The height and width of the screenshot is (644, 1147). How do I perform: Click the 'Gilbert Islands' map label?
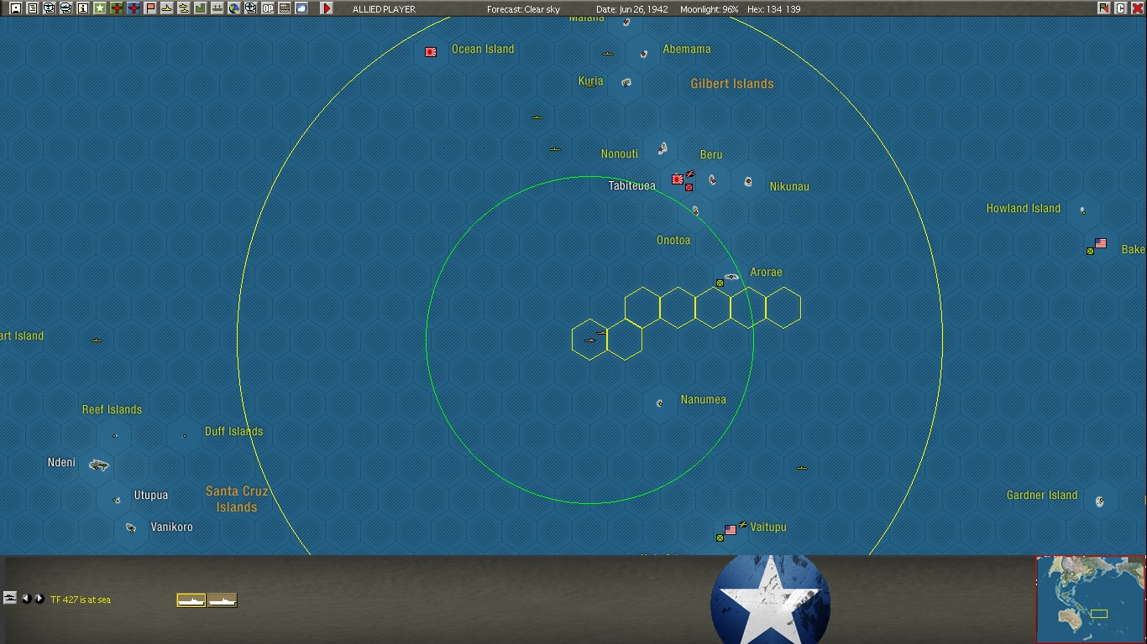point(732,84)
